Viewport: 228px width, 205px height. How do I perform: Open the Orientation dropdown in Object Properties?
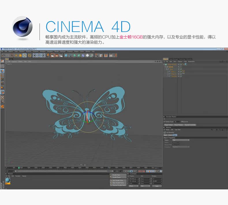(181, 147)
